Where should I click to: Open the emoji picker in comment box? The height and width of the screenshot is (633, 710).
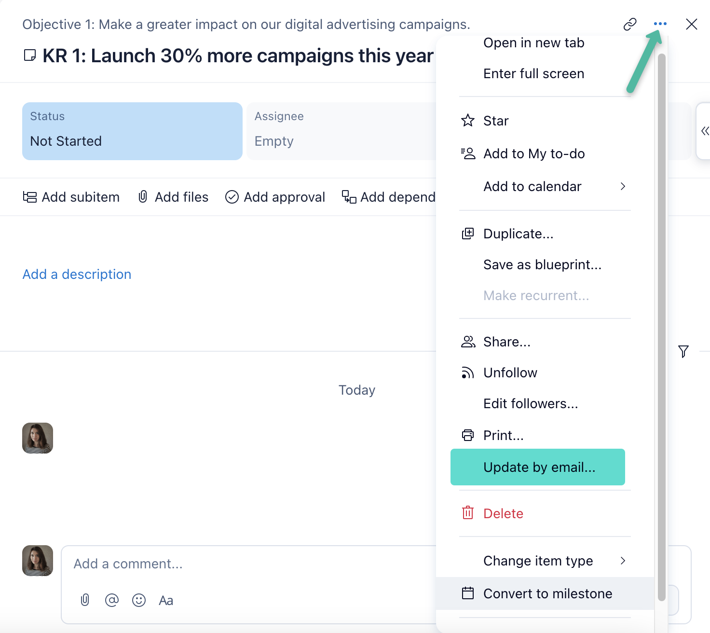(139, 600)
